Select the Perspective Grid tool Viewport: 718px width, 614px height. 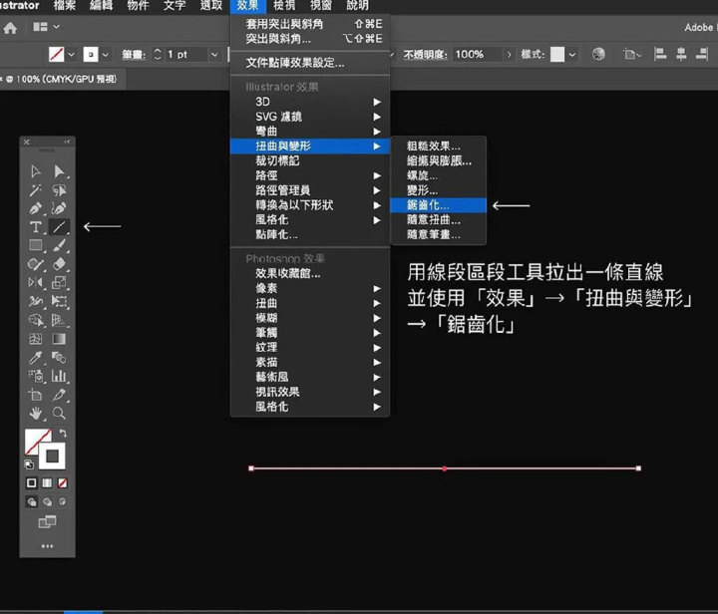59,320
